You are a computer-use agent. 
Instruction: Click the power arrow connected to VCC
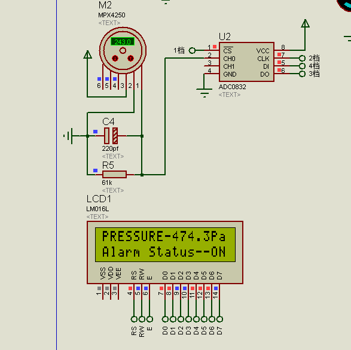click(x=305, y=23)
